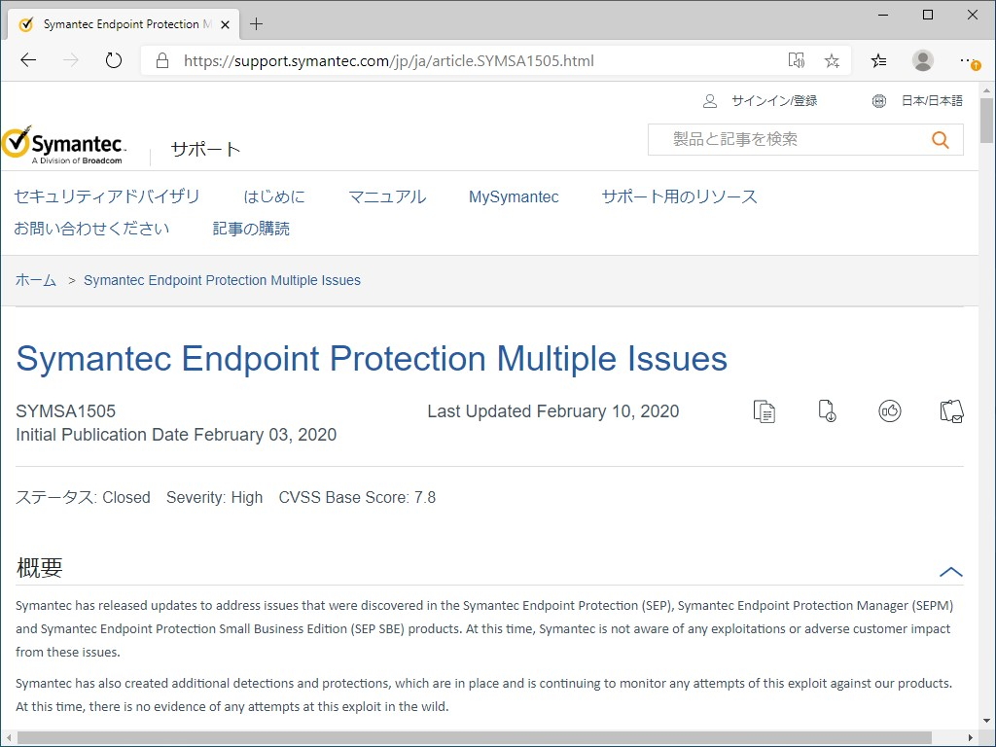Go to ホーム breadcrumb link

point(36,280)
